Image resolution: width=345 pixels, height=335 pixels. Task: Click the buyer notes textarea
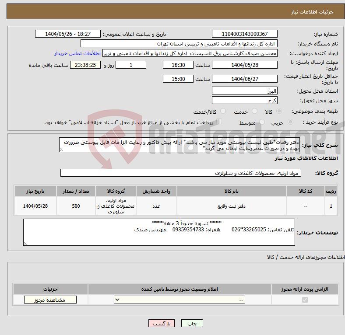click(159, 232)
